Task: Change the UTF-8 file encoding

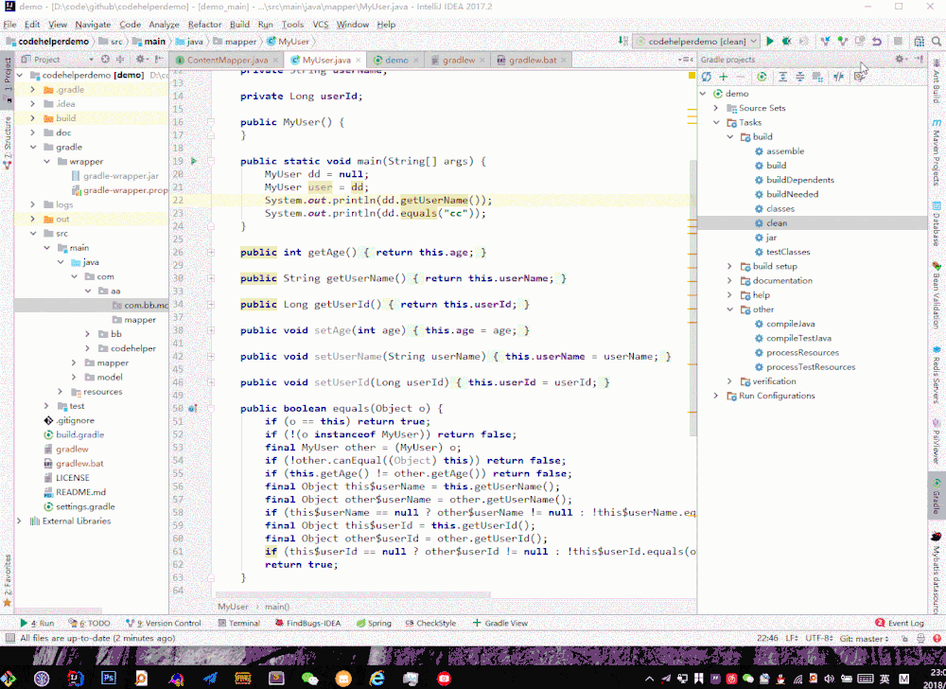Action: coord(819,638)
